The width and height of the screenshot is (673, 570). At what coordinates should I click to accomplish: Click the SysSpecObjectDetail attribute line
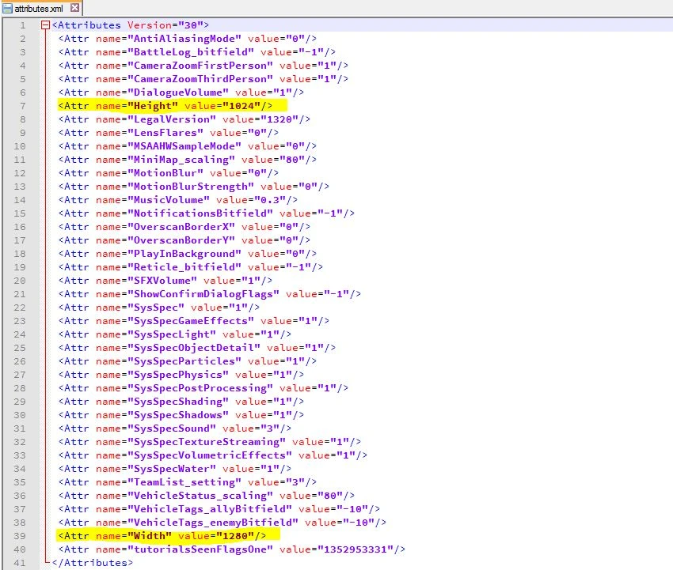tap(197, 348)
